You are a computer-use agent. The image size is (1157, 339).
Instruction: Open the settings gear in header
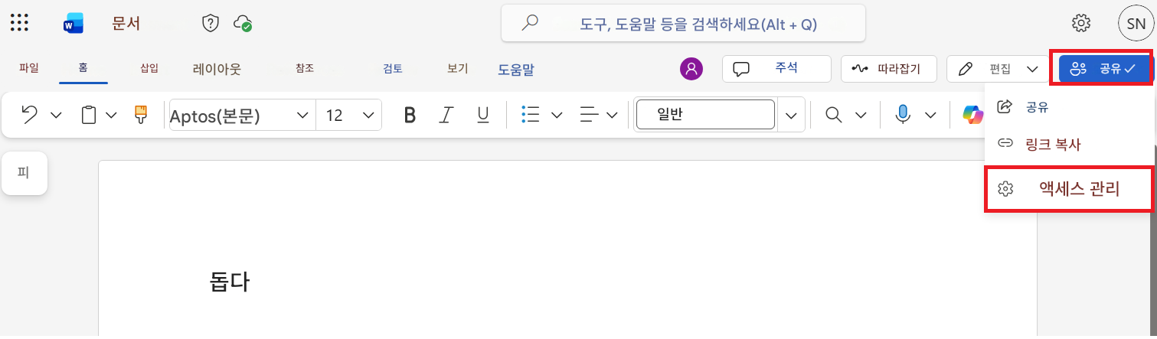(1081, 24)
